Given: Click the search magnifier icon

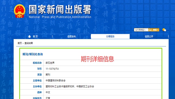Looking at the screenshot, I should click(x=150, y=30).
